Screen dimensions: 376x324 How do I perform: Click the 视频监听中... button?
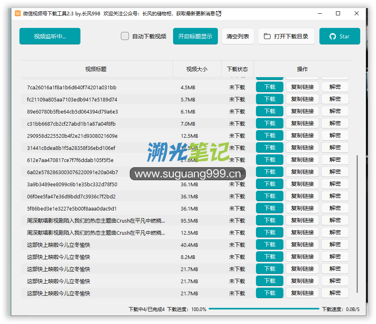point(50,36)
